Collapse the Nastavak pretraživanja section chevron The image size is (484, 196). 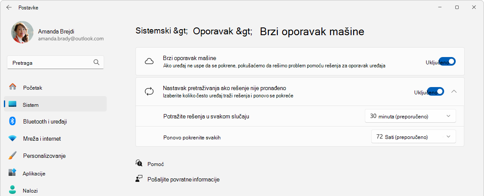[454, 91]
